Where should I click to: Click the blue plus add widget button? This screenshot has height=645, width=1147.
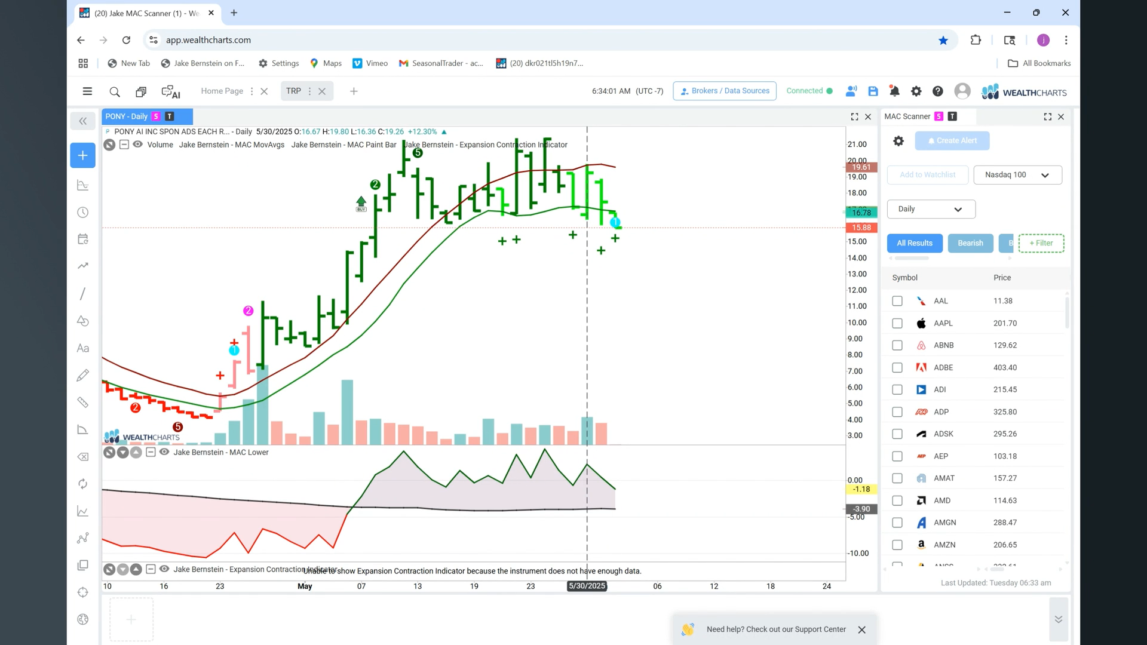point(82,155)
